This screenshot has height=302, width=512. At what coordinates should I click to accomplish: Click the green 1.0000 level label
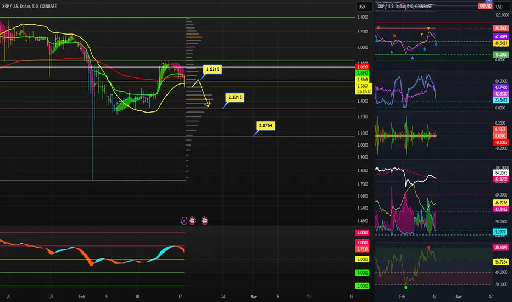pyautogui.click(x=363, y=272)
